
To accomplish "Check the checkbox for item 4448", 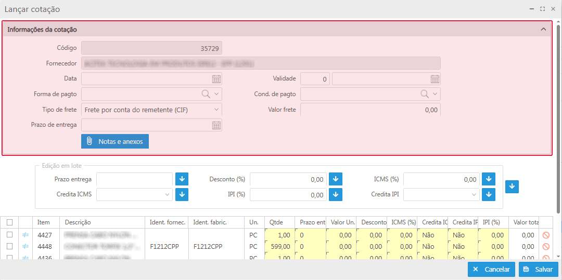I will point(9,246).
